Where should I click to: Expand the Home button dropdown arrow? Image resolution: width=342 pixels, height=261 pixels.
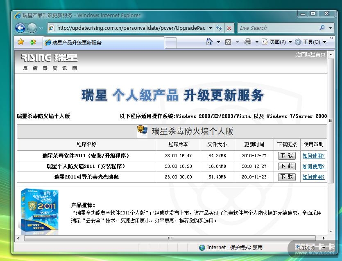coord(218,42)
